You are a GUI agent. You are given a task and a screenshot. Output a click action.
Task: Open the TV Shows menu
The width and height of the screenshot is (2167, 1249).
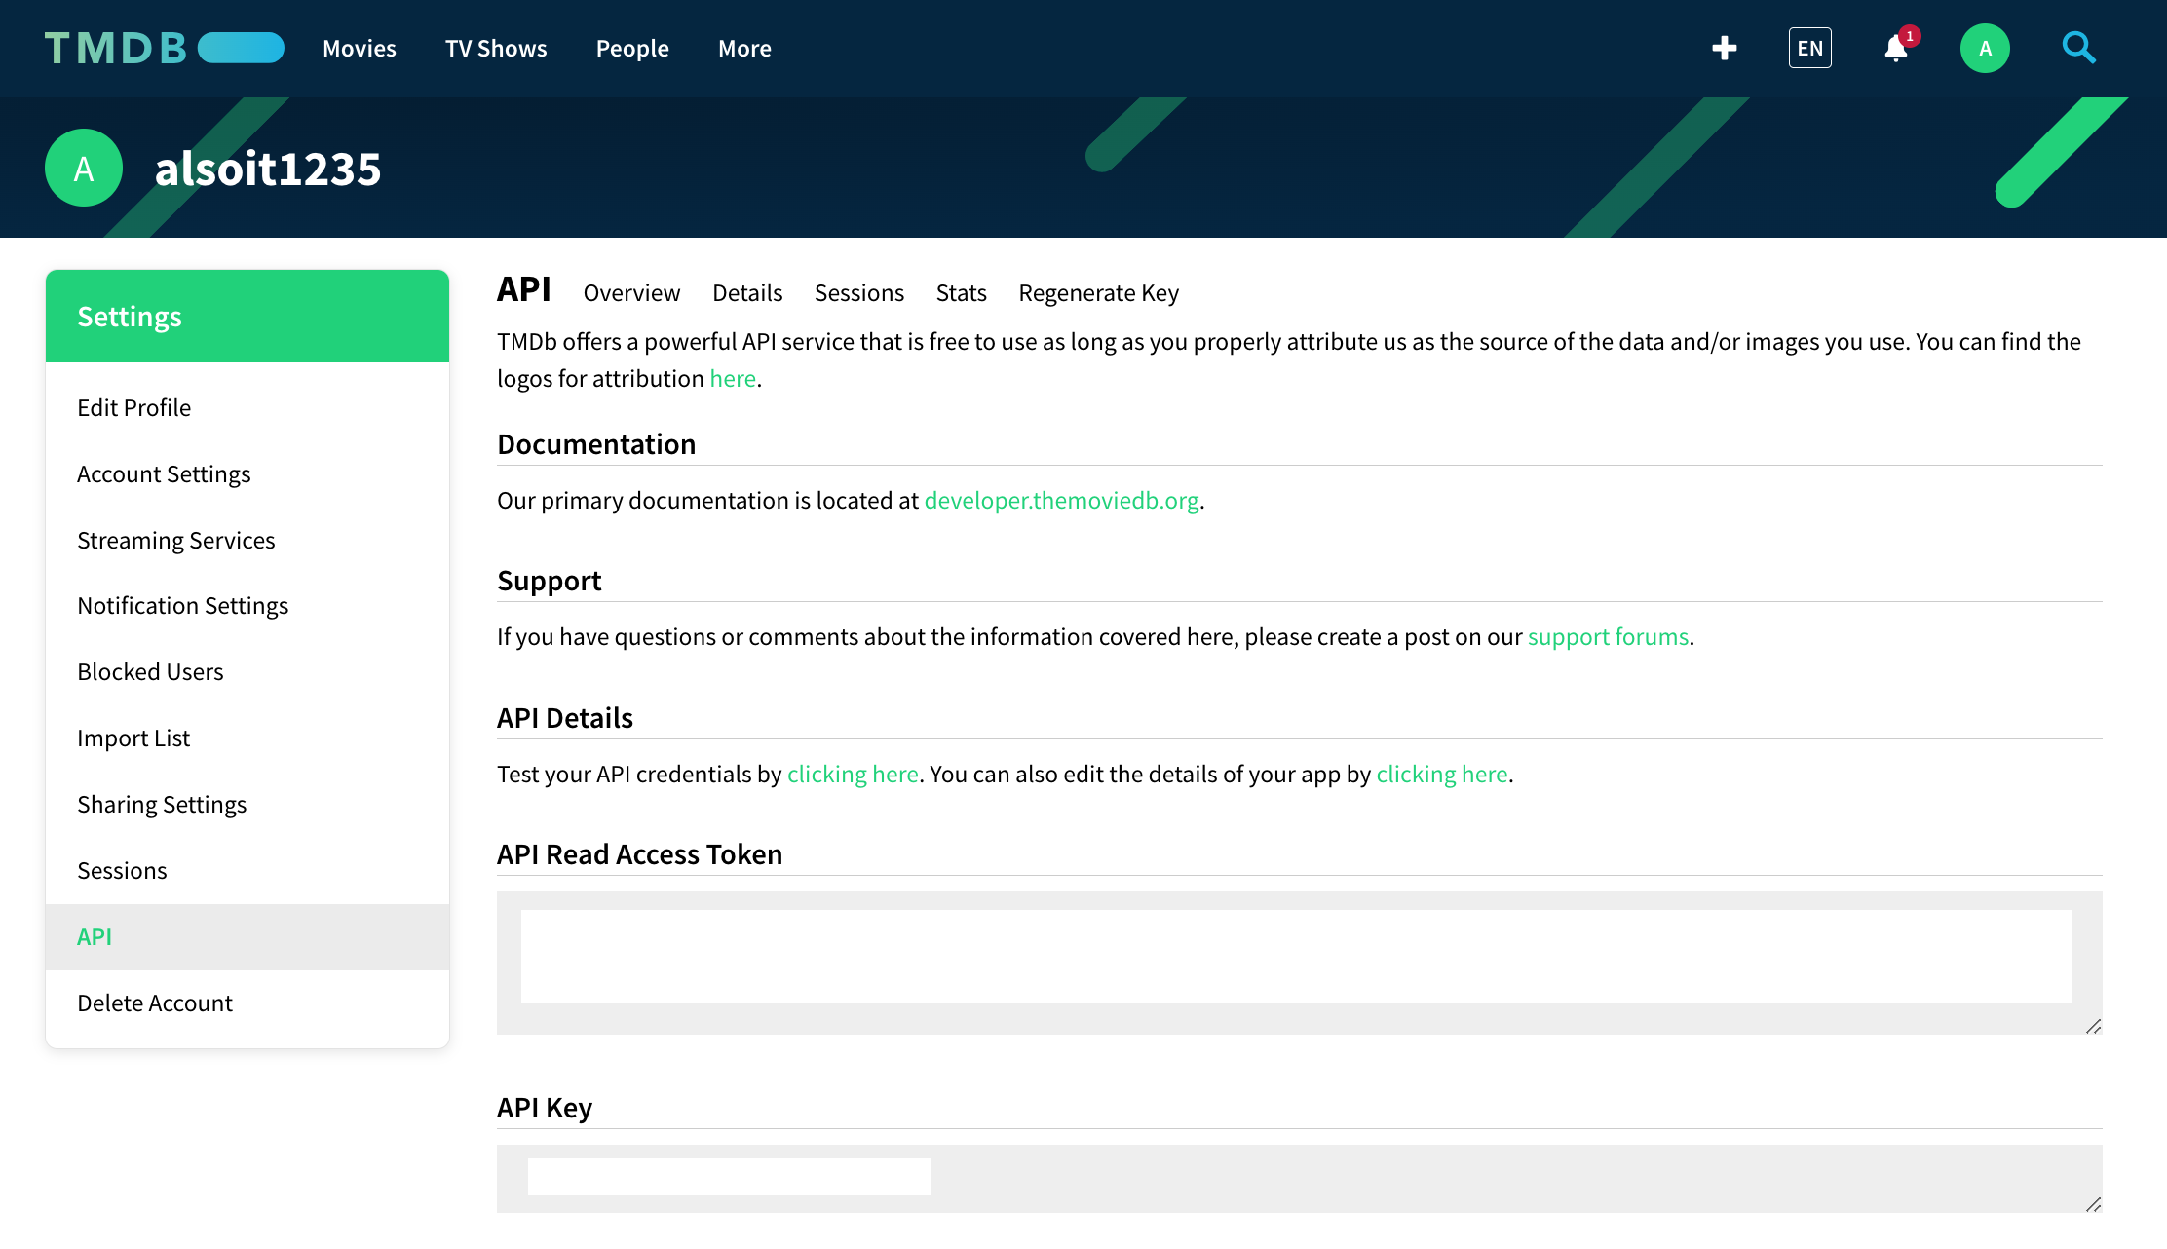click(495, 48)
